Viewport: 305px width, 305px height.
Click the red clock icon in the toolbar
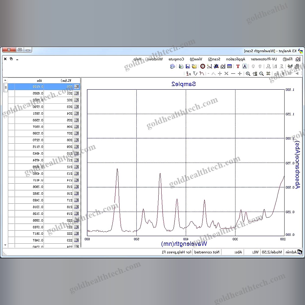203,66
